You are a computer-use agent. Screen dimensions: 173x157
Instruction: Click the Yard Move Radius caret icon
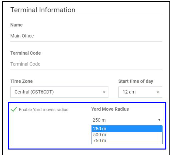point(159,120)
